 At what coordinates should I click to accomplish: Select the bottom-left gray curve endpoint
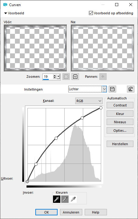tap(27, 181)
